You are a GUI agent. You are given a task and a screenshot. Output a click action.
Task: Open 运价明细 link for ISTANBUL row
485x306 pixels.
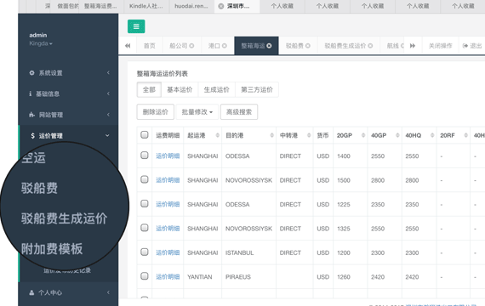tap(168, 252)
